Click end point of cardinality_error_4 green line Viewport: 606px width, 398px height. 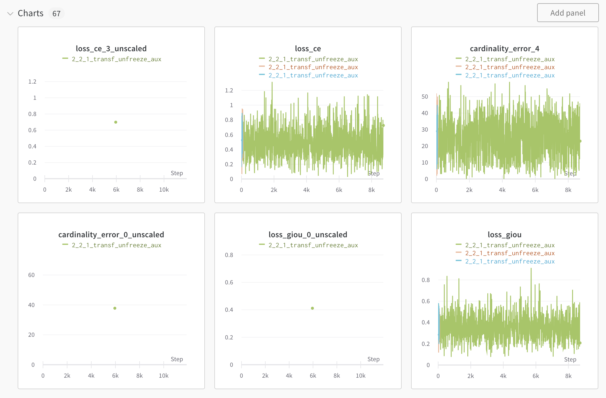[x=580, y=141]
